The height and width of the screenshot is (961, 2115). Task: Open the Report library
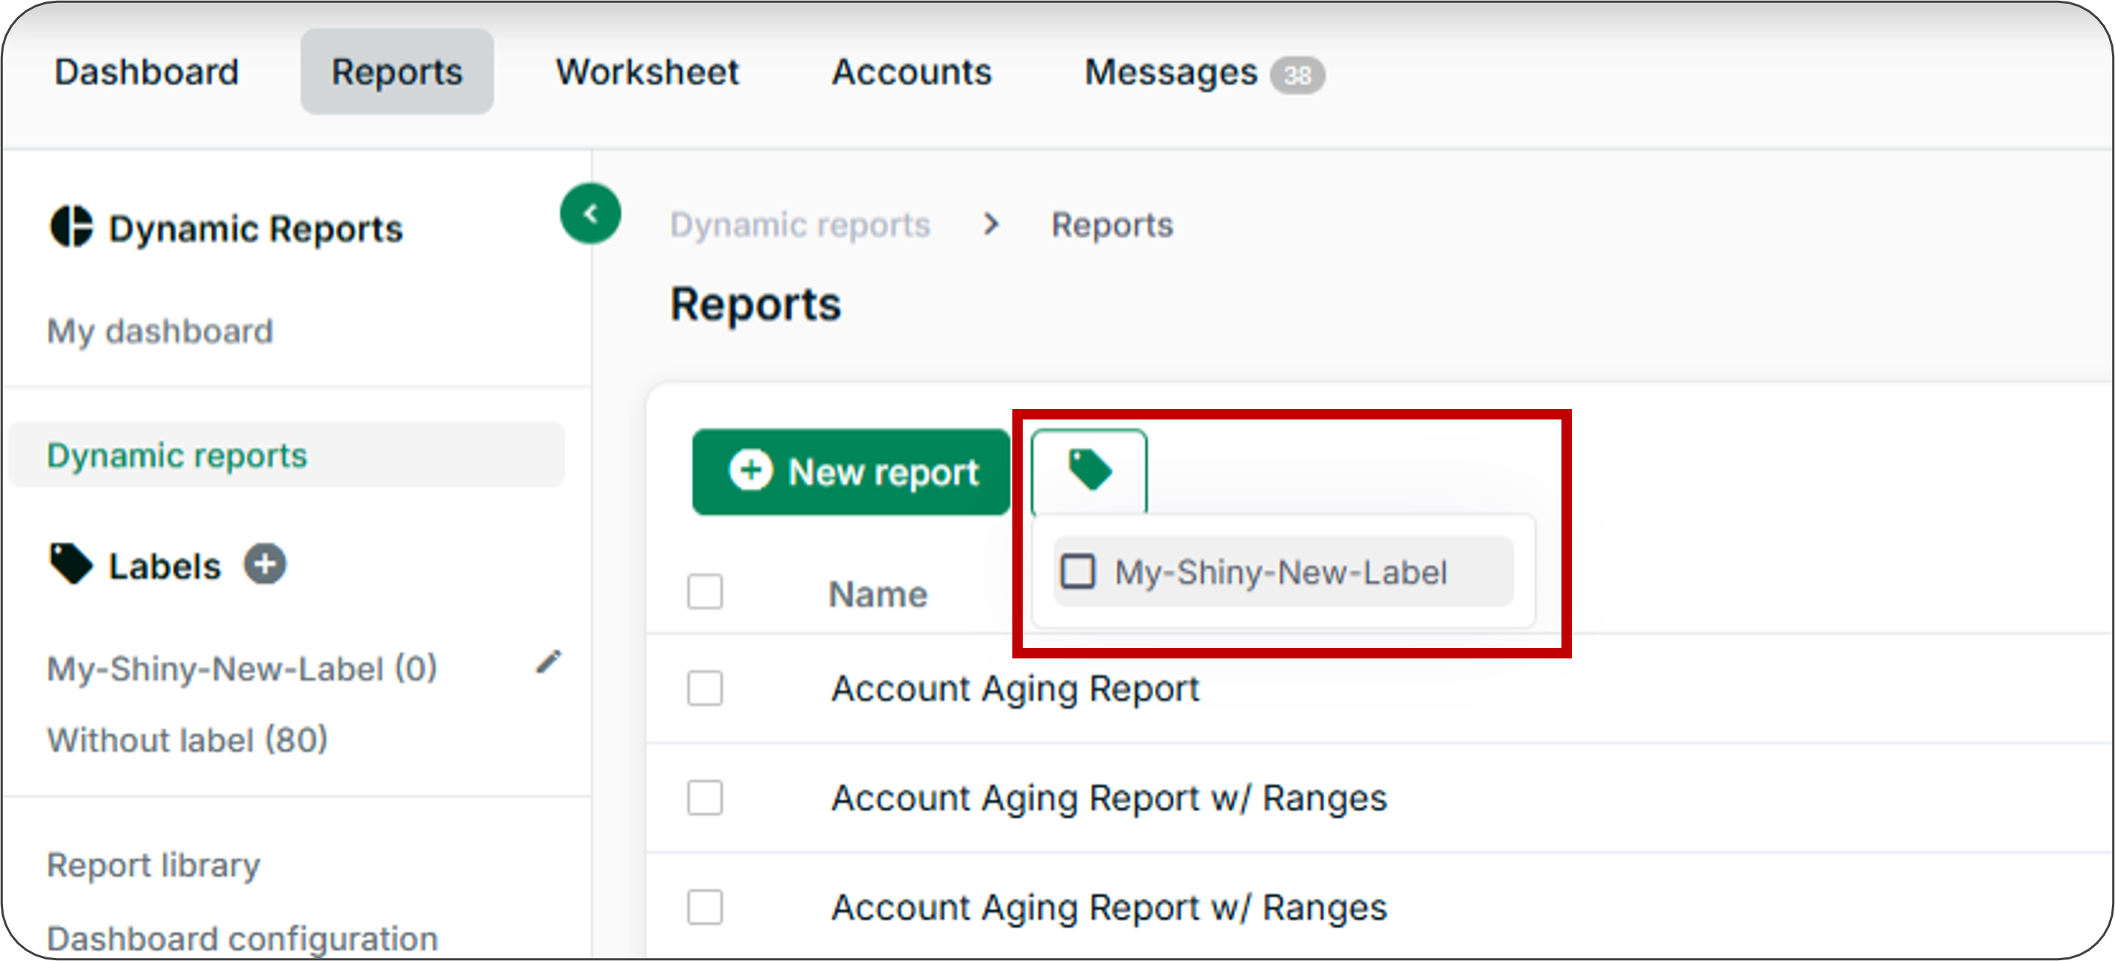point(153,865)
